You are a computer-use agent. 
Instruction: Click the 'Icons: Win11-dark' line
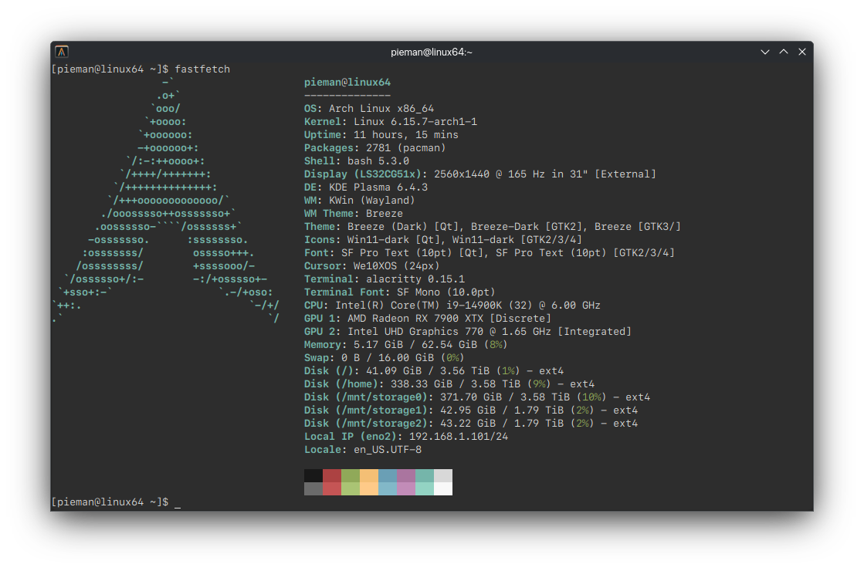(443, 240)
